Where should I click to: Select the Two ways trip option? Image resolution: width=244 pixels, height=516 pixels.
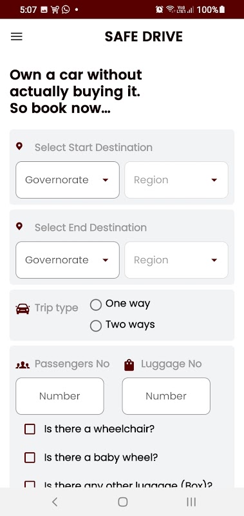click(x=122, y=325)
